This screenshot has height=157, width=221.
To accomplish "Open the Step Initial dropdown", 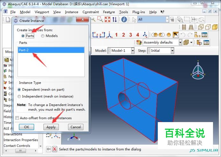I will click(172, 51).
